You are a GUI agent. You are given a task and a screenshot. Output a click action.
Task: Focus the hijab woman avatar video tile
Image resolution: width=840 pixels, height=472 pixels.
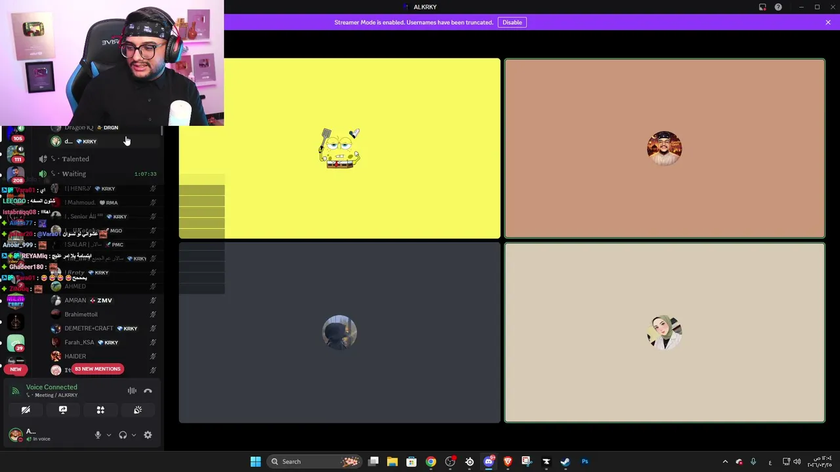(665, 332)
